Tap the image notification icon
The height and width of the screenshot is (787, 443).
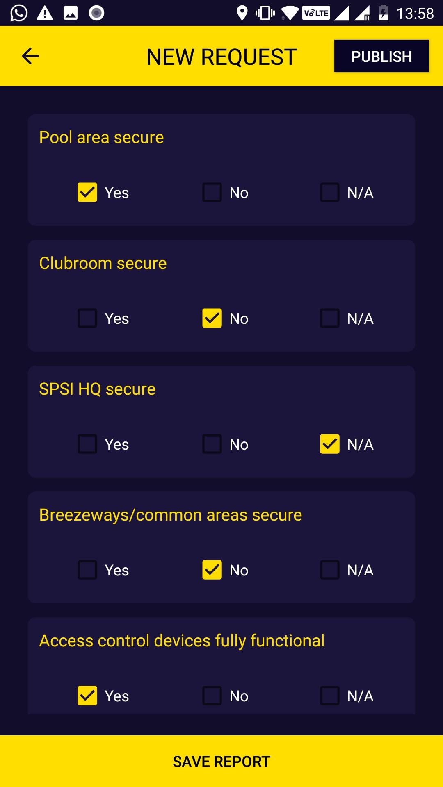71,13
